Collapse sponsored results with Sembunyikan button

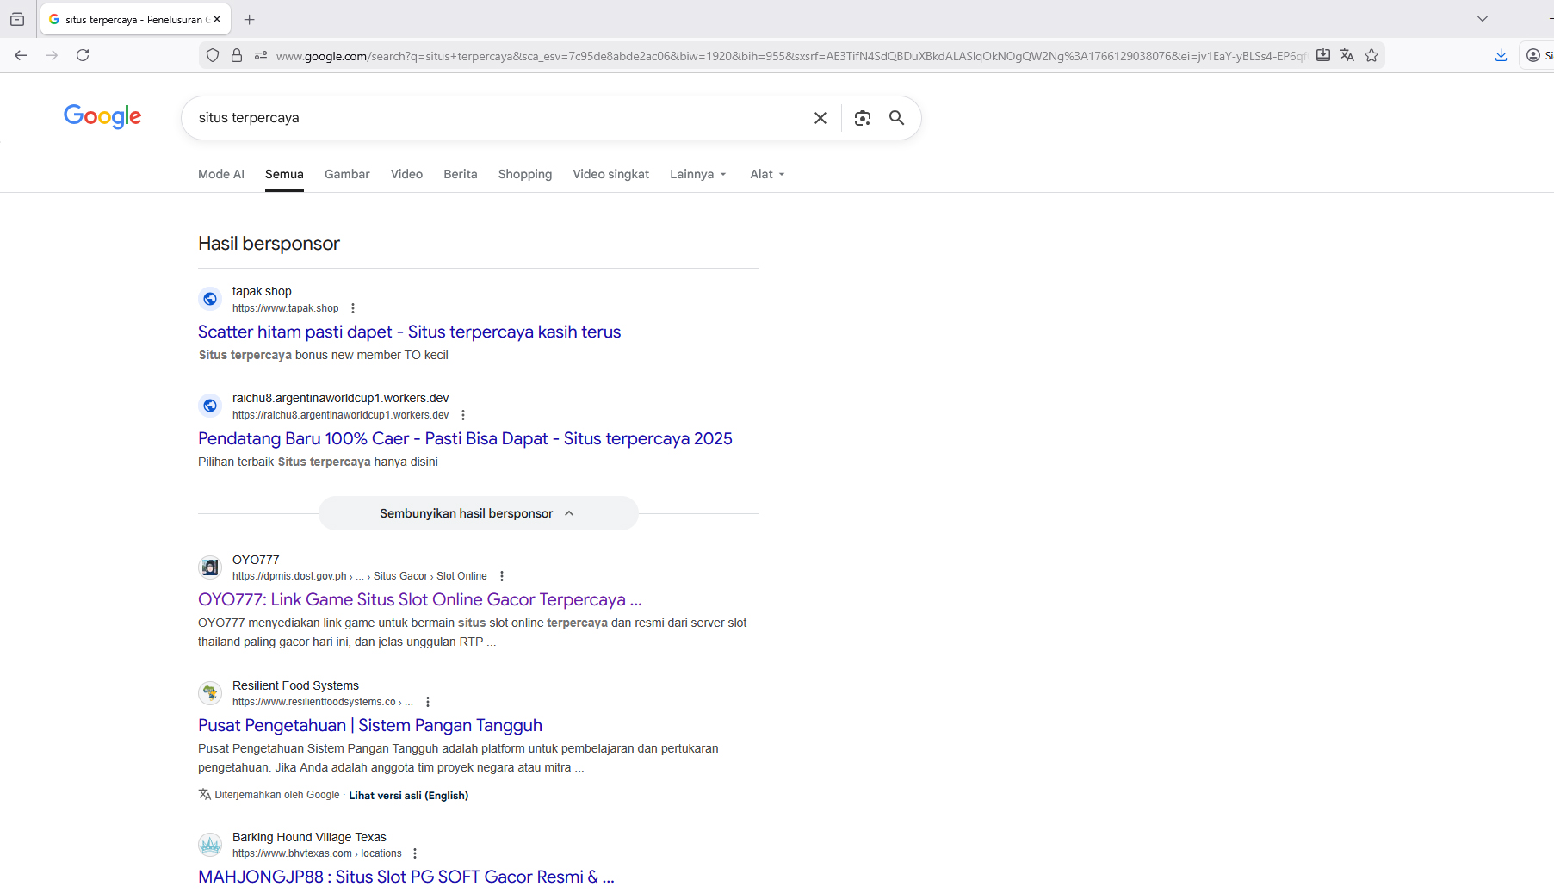478,513
